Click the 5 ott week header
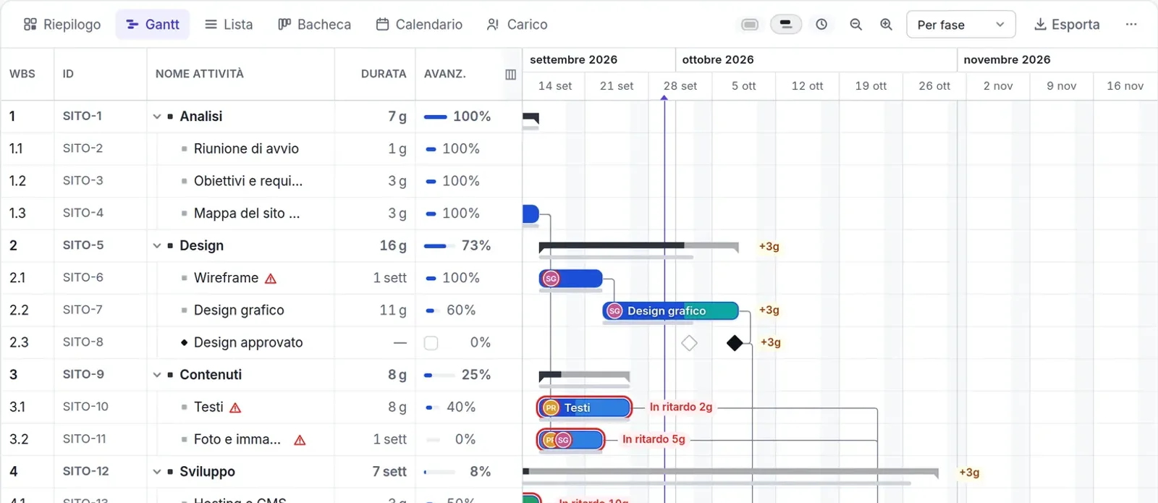 743,86
